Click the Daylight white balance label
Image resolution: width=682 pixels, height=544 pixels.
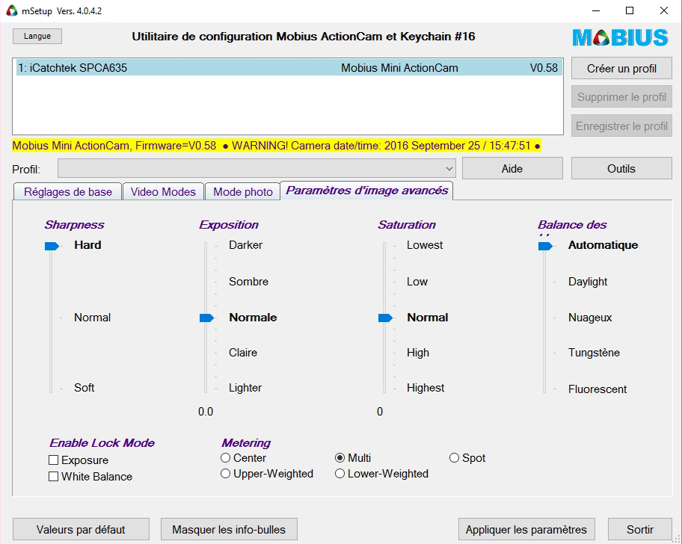click(x=588, y=282)
